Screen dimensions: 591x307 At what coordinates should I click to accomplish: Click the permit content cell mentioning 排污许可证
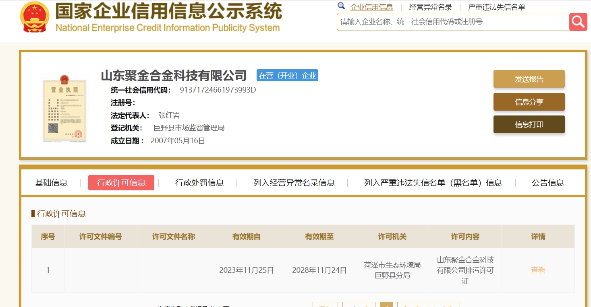[x=465, y=270]
